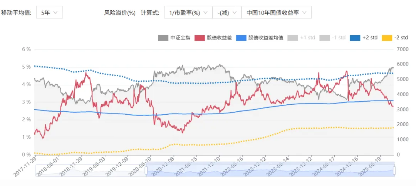Show the -1 std series label
Viewport: 416px width, 186px height.
pyautogui.click(x=339, y=38)
